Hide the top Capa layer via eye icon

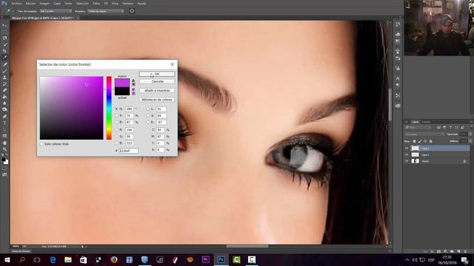[x=407, y=149]
